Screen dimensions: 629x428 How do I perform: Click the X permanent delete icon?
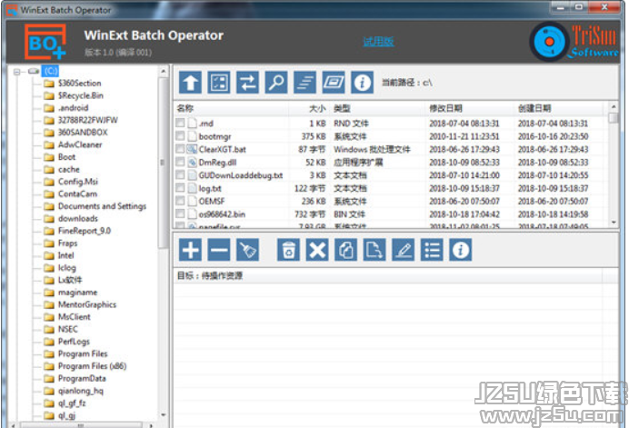[317, 250]
